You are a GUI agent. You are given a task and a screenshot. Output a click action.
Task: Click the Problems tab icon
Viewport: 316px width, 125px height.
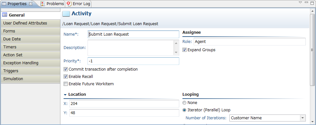[43, 3]
